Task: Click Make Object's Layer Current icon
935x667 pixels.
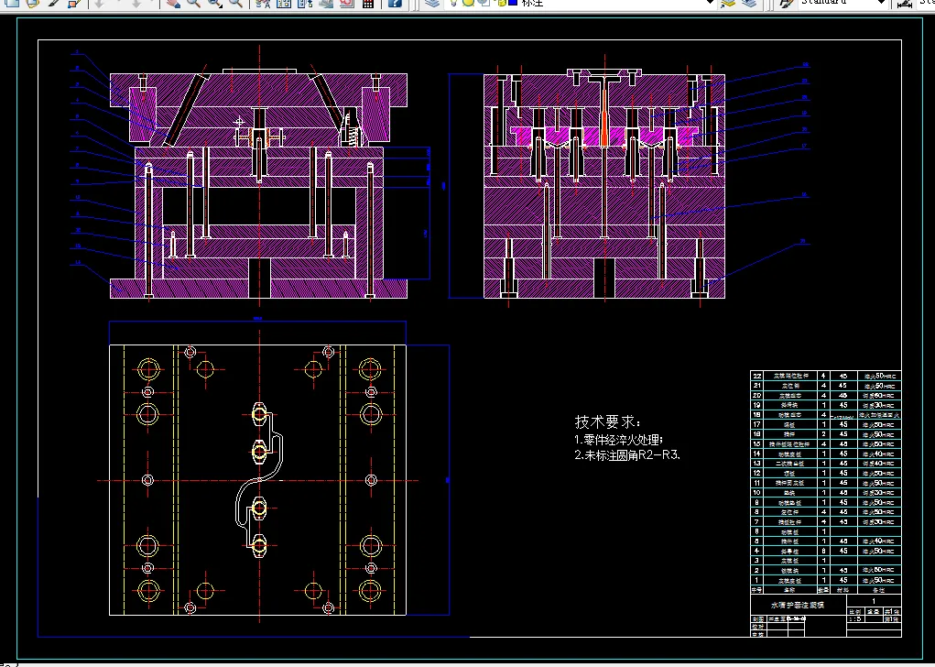Action: coord(727,3)
